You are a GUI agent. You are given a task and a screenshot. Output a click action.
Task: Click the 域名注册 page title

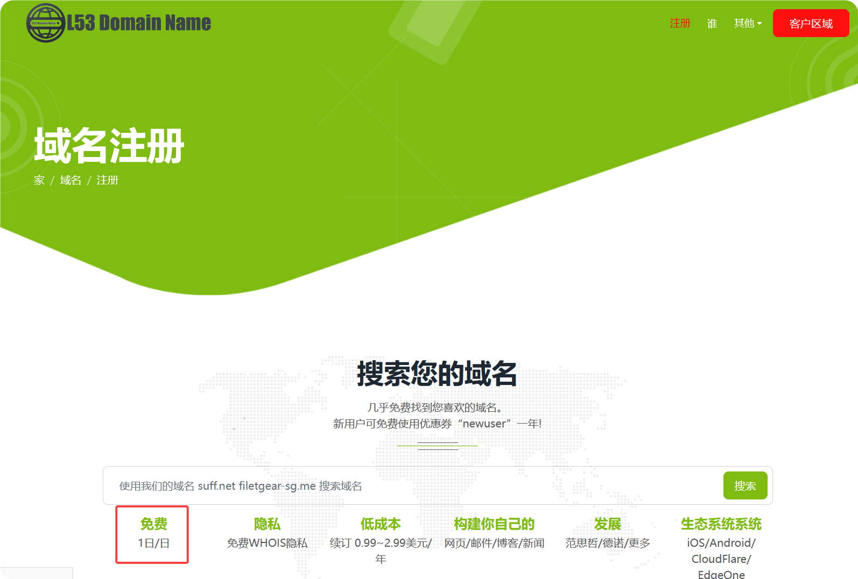click(109, 146)
